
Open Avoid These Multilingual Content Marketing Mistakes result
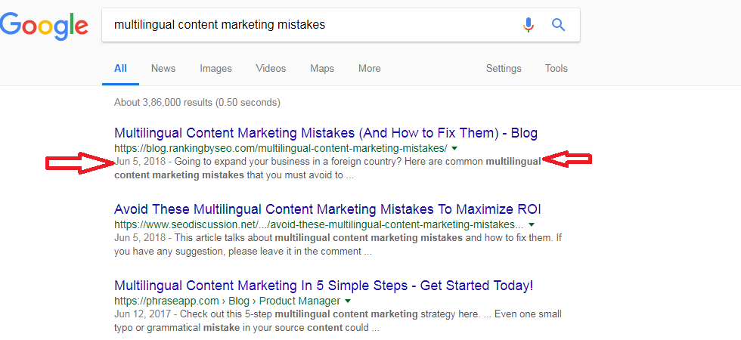[x=327, y=209]
